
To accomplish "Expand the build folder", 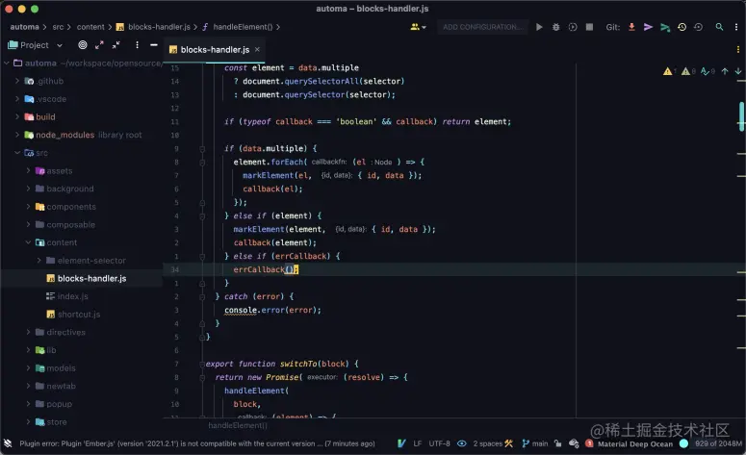I will click(x=17, y=116).
